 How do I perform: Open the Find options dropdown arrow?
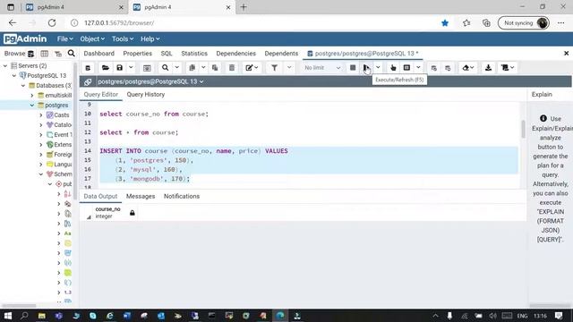click(x=177, y=68)
